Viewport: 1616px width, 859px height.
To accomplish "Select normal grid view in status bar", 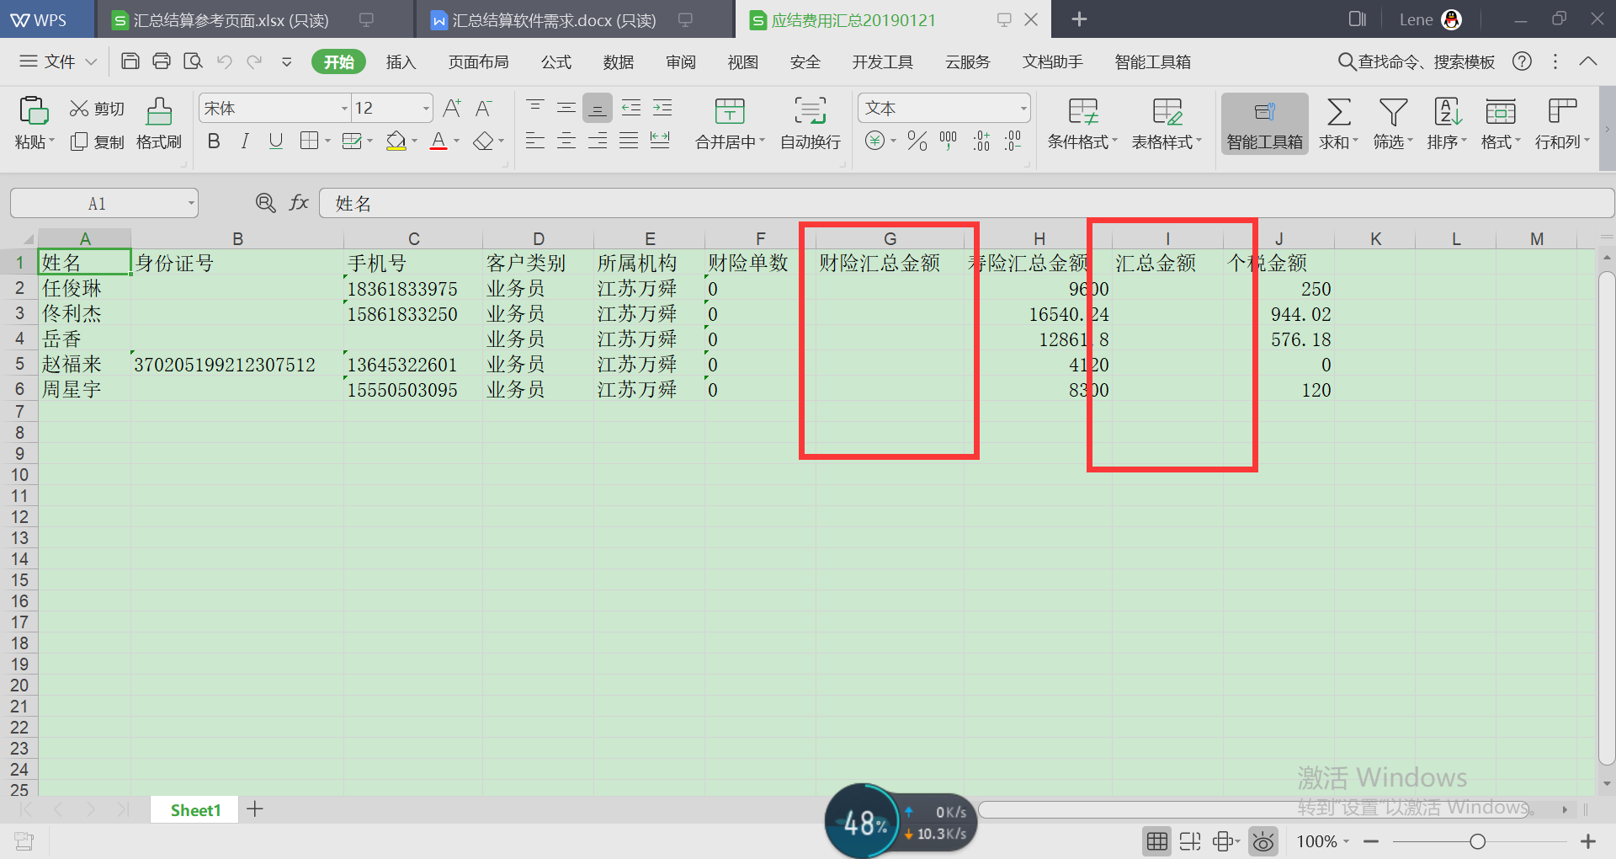I will click(1157, 840).
